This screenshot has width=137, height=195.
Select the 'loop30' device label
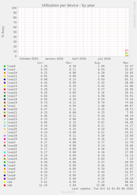point(12,146)
